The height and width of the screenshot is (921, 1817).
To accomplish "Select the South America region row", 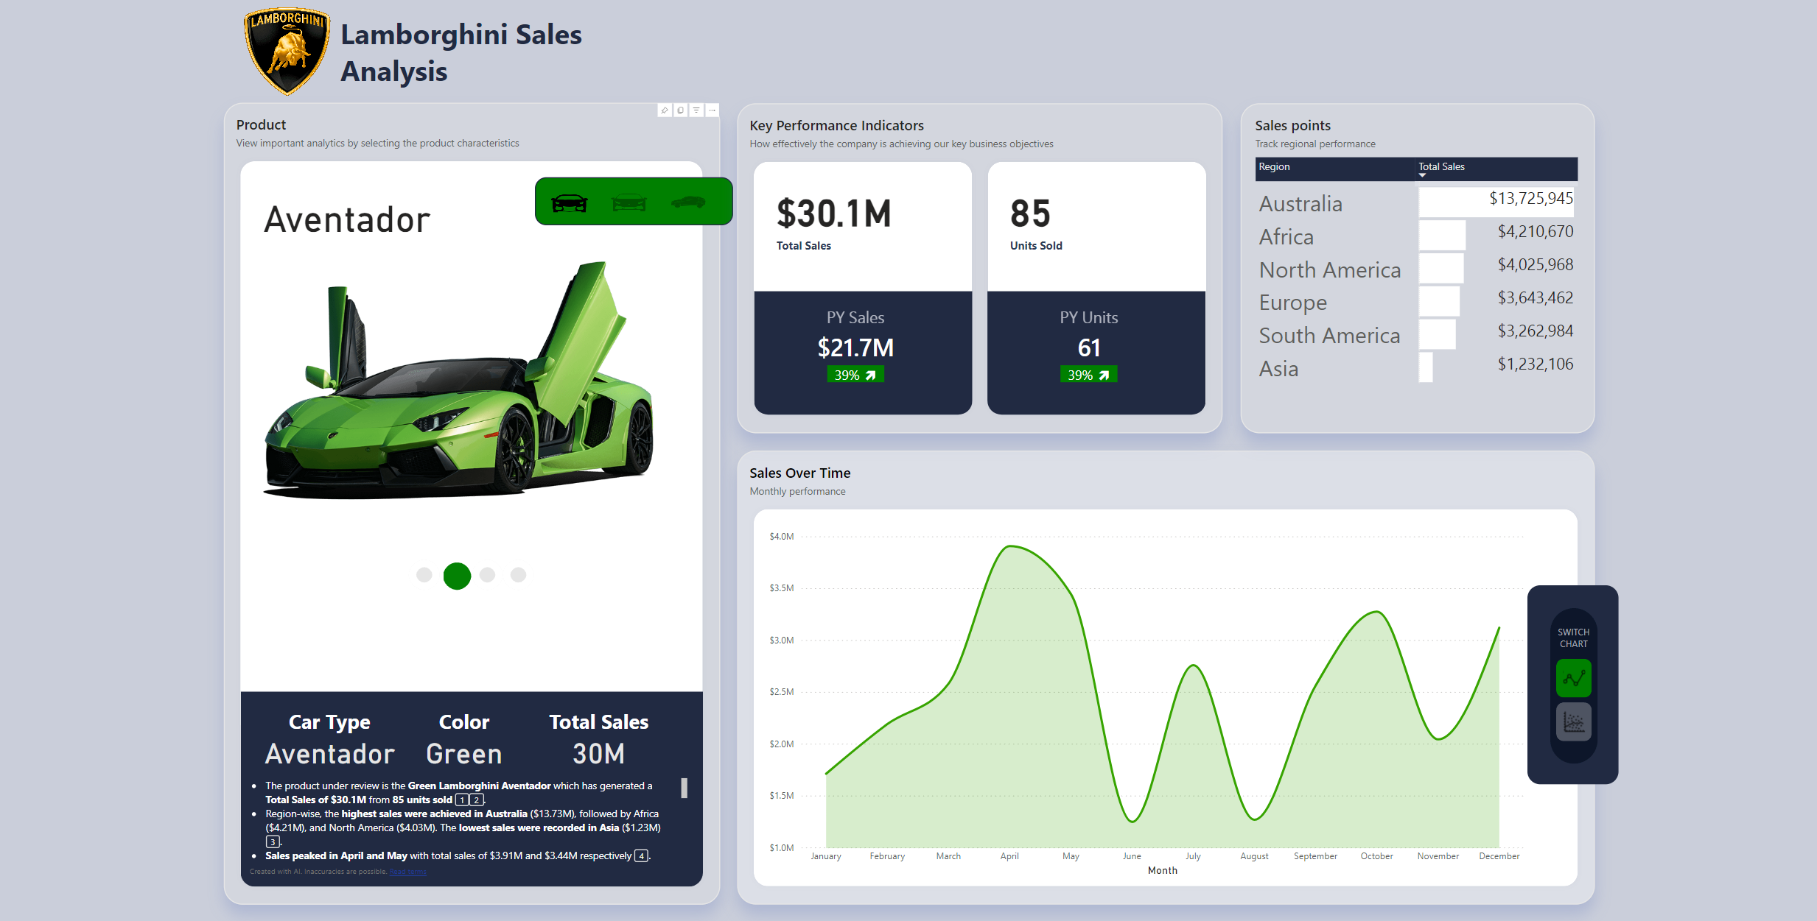I will click(x=1416, y=335).
